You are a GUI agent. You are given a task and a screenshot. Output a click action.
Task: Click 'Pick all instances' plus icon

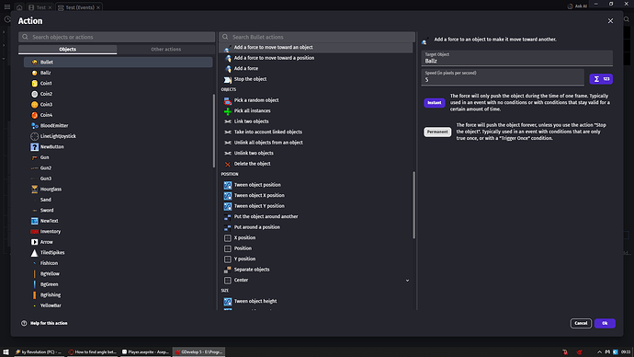228,111
